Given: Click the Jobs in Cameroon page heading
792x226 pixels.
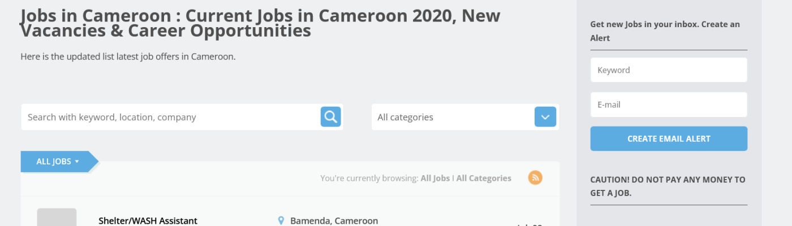Looking at the screenshot, I should (x=260, y=23).
